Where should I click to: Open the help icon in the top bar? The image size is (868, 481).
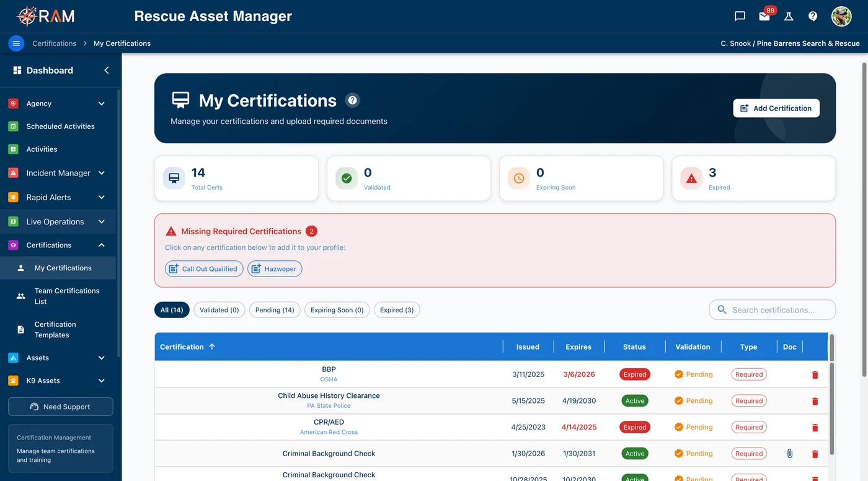pos(813,16)
